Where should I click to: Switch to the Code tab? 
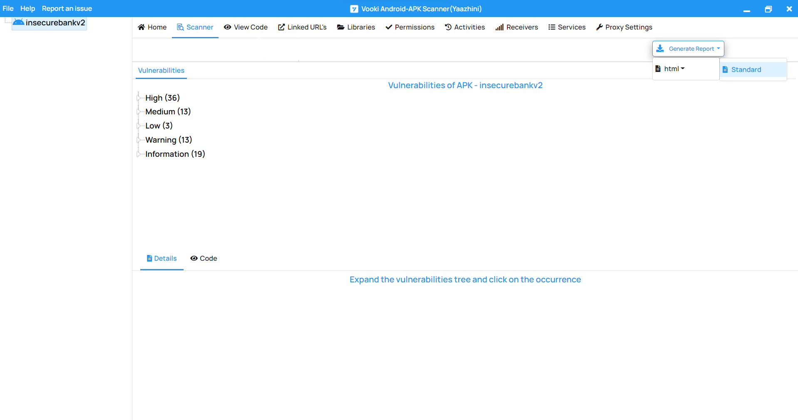(x=204, y=258)
